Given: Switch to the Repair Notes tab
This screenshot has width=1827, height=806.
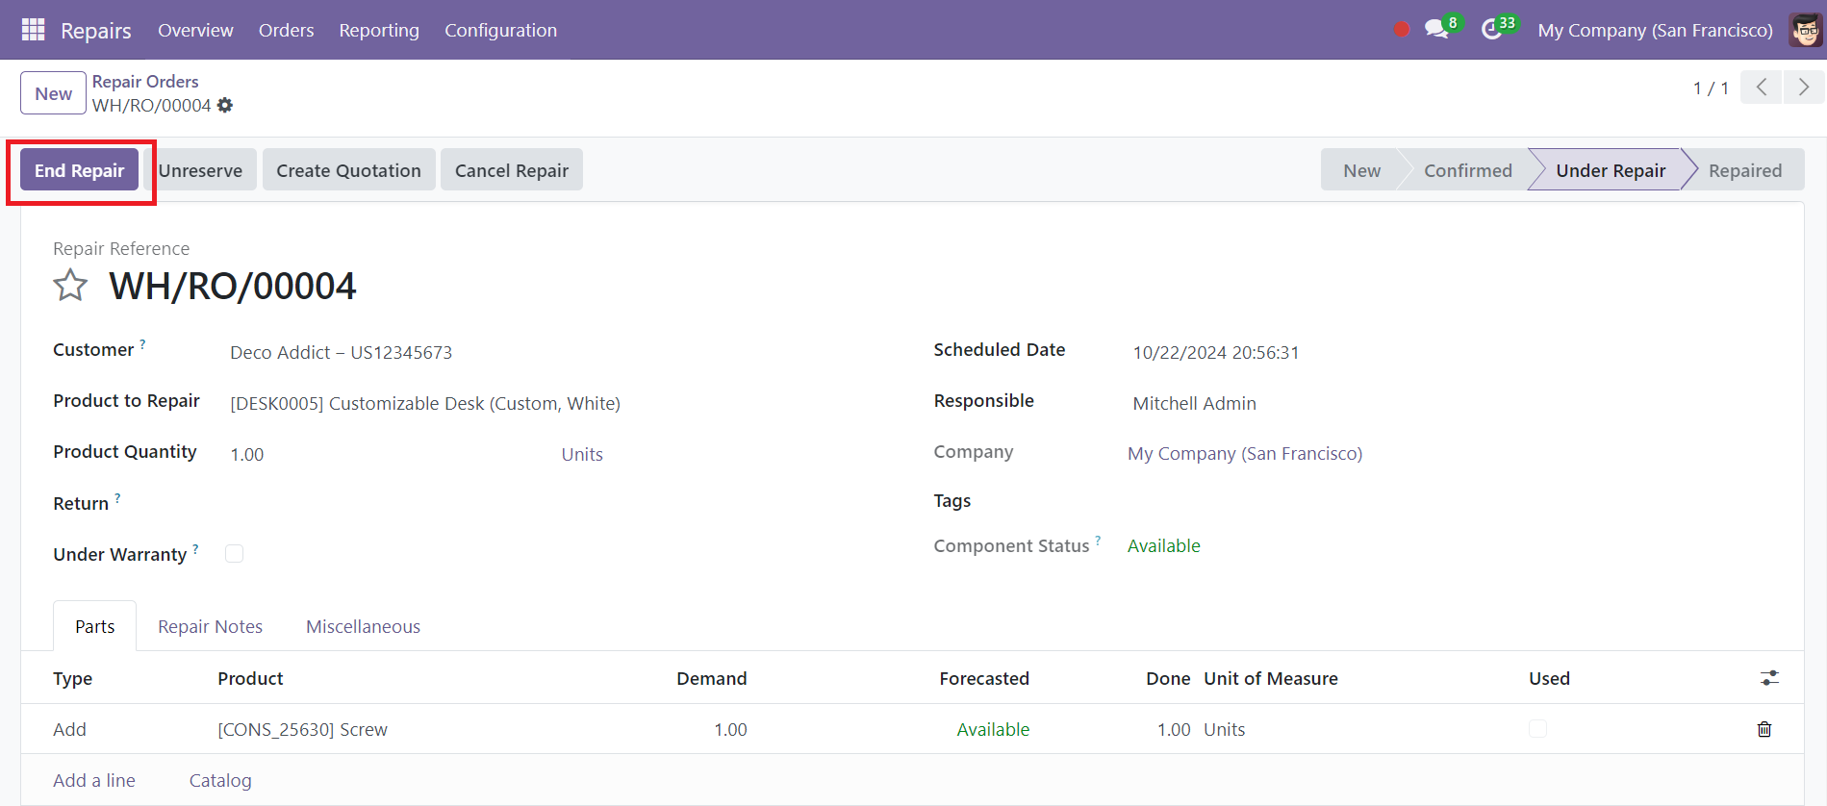Looking at the screenshot, I should (x=210, y=626).
